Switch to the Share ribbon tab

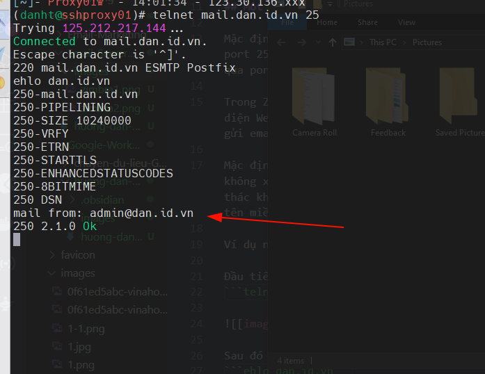(x=367, y=22)
